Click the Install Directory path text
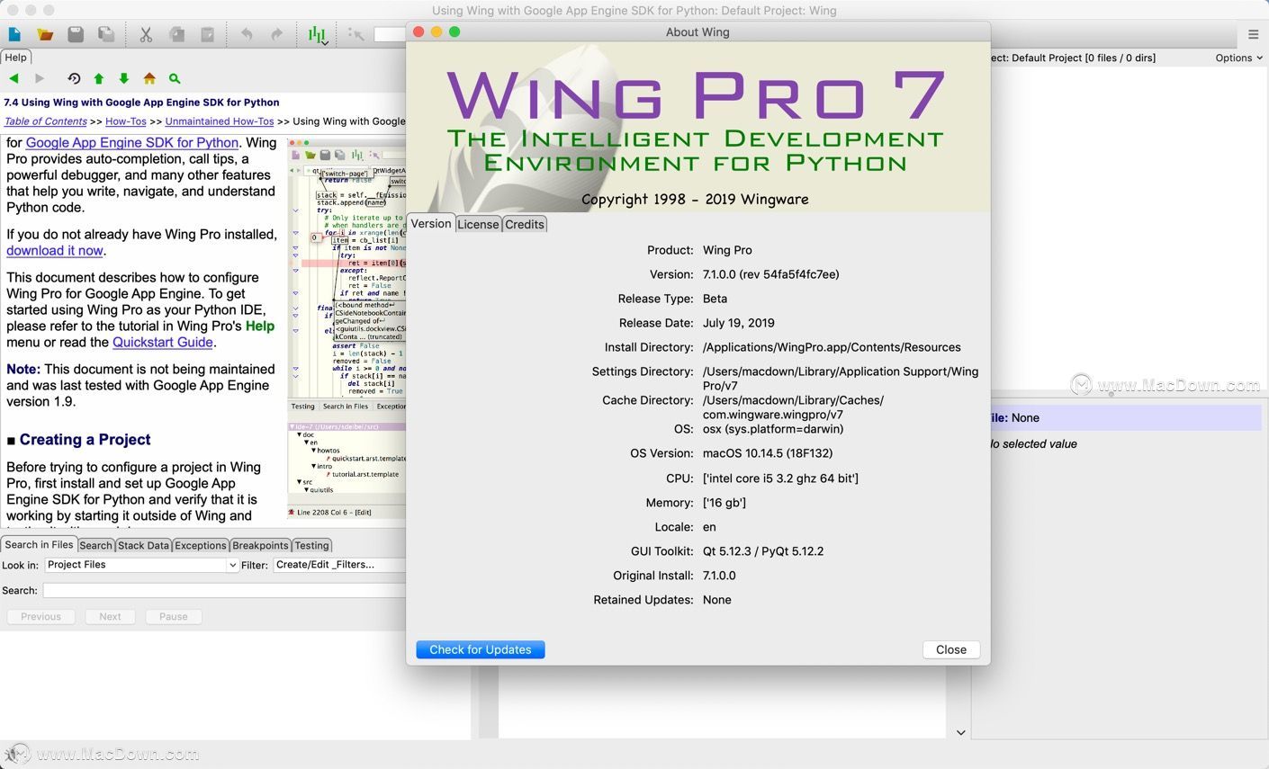 (832, 347)
